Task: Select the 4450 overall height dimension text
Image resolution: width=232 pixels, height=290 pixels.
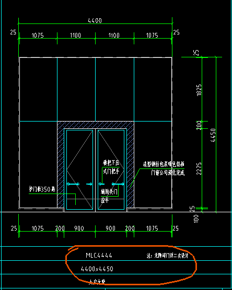Action: [213, 135]
